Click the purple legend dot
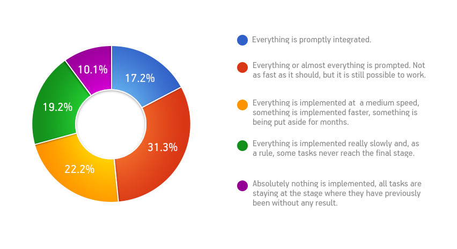Image resolution: width=457 pixels, height=249 pixels. pos(242,185)
